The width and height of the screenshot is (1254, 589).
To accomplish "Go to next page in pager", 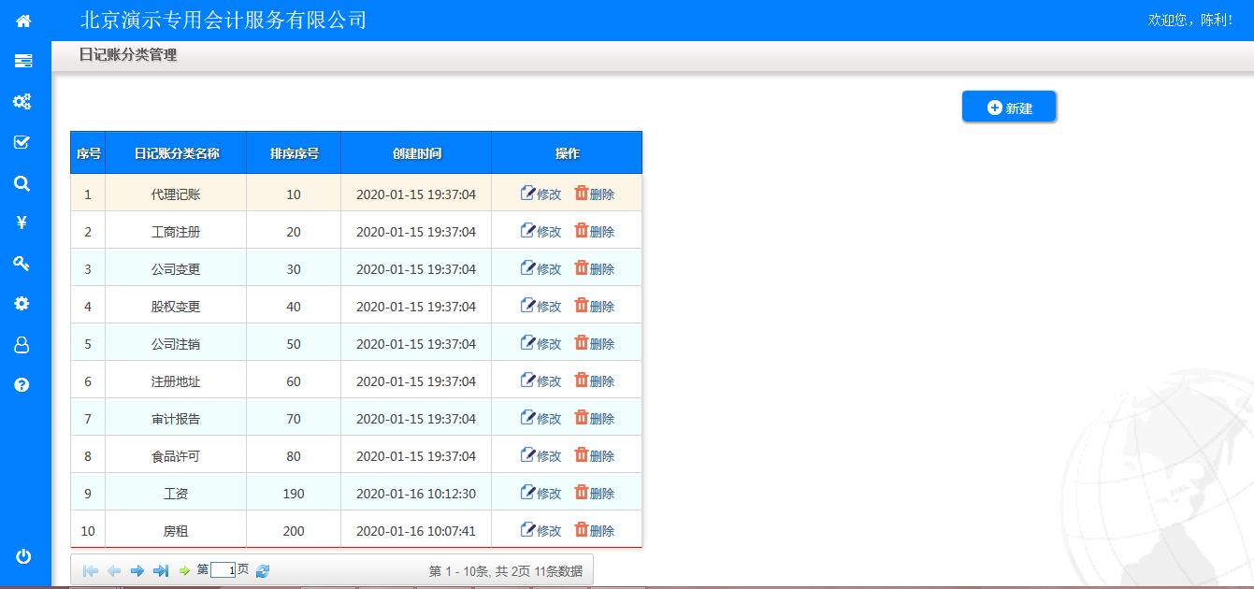I will coord(137,570).
